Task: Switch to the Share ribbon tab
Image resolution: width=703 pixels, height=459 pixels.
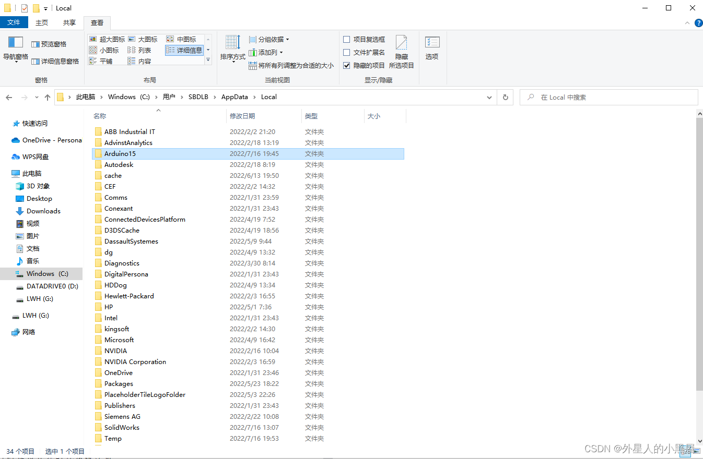Action: 69,23
